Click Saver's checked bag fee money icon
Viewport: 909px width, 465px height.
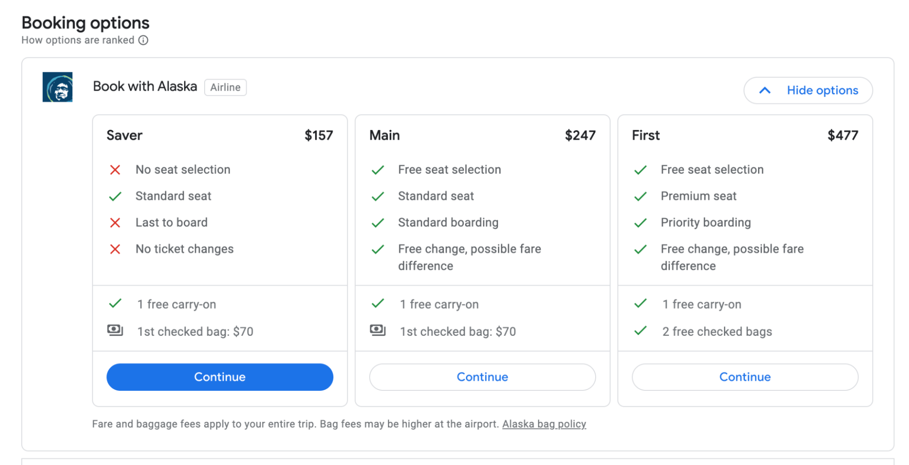point(115,330)
